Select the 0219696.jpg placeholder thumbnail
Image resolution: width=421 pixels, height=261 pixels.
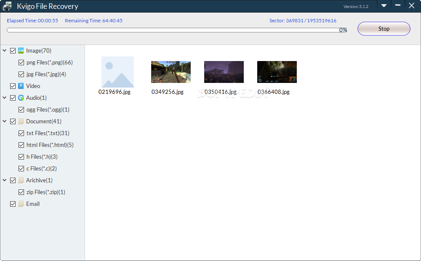tap(117, 72)
